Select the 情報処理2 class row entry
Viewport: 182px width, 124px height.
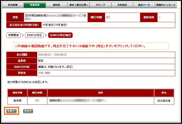pos(55,100)
